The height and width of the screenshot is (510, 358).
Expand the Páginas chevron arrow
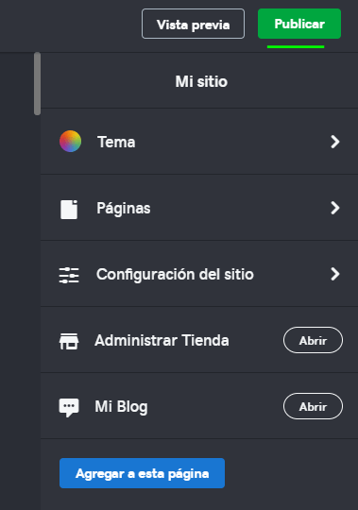pyautogui.click(x=335, y=208)
